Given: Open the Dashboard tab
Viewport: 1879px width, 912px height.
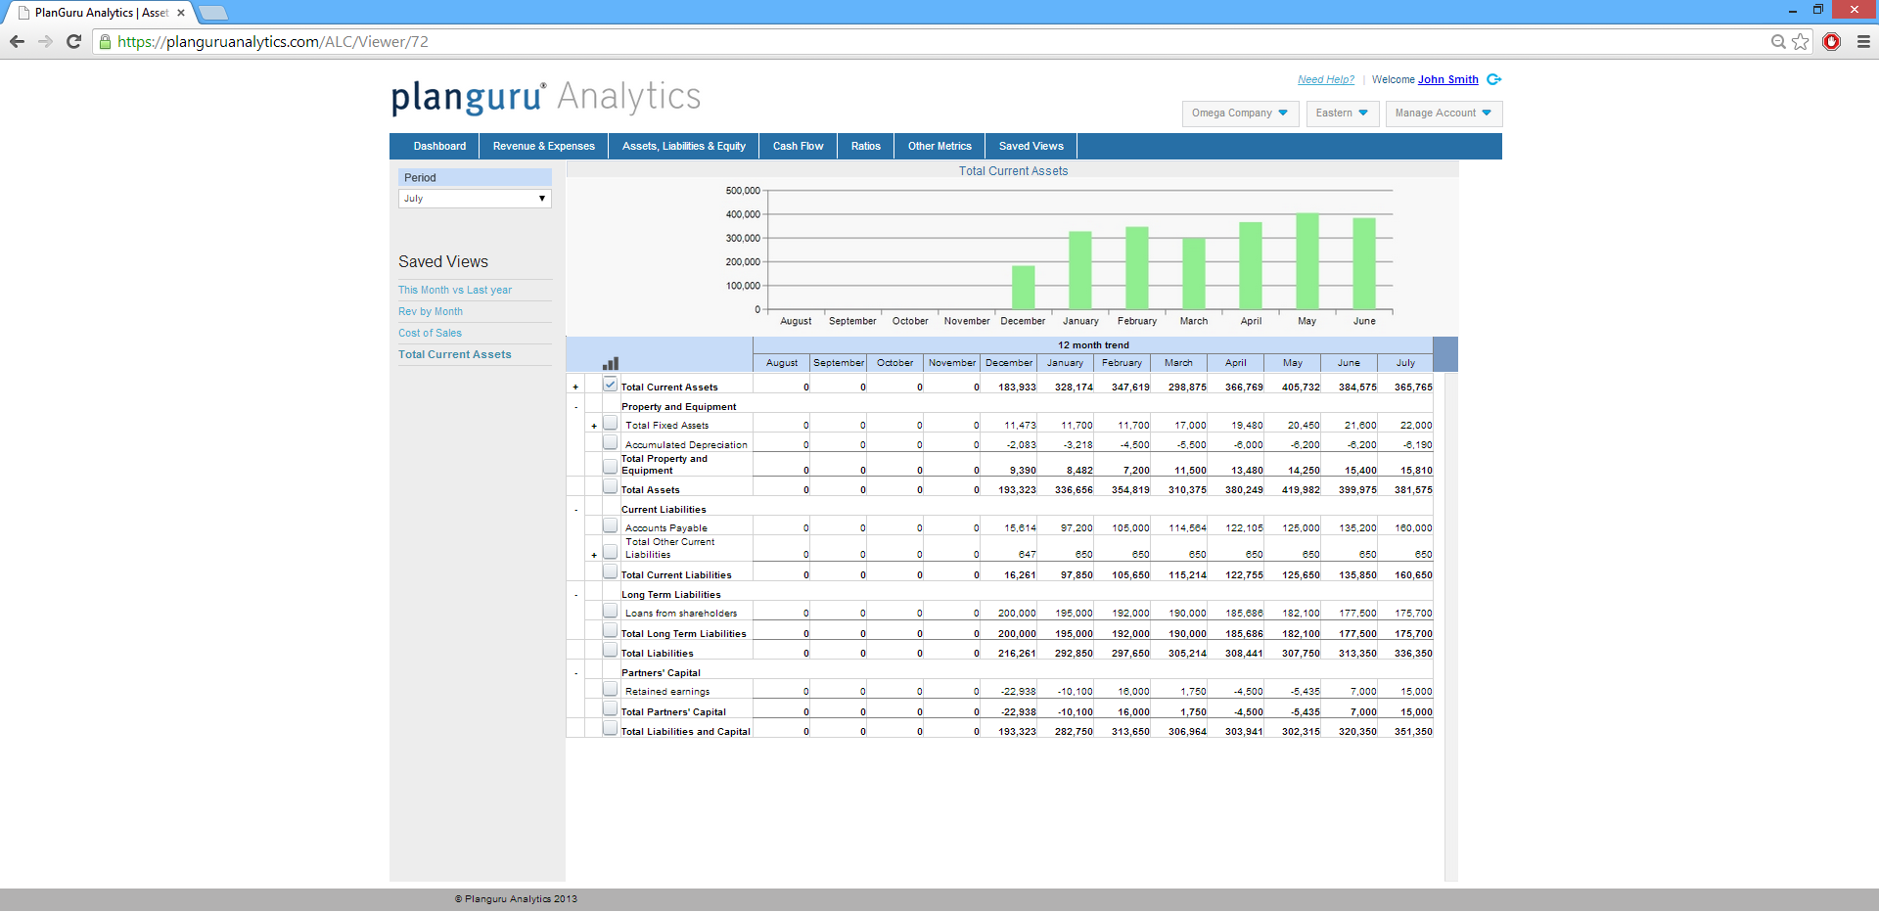Looking at the screenshot, I should [x=439, y=147].
